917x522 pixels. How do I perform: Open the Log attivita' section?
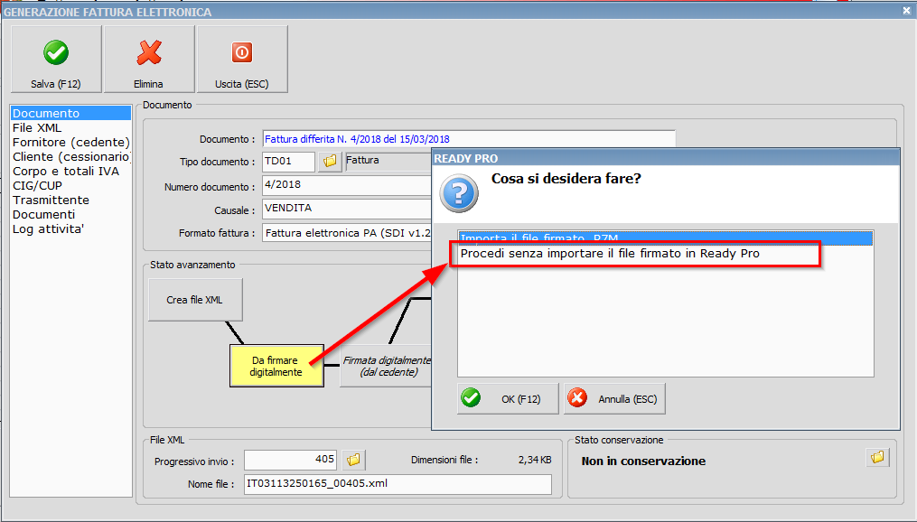click(x=70, y=229)
